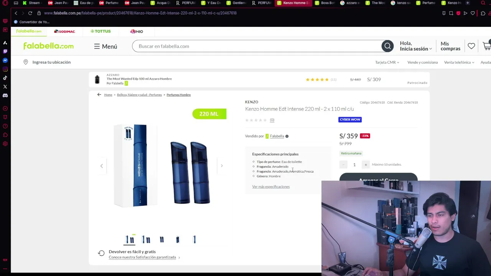Open TikTok in the Opera sidebar
Screen dimensions: 491x276
click(x=5, y=78)
